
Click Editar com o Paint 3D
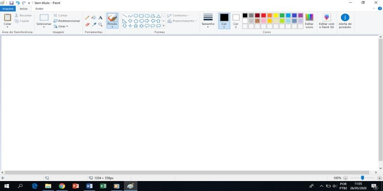pyautogui.click(x=326, y=21)
